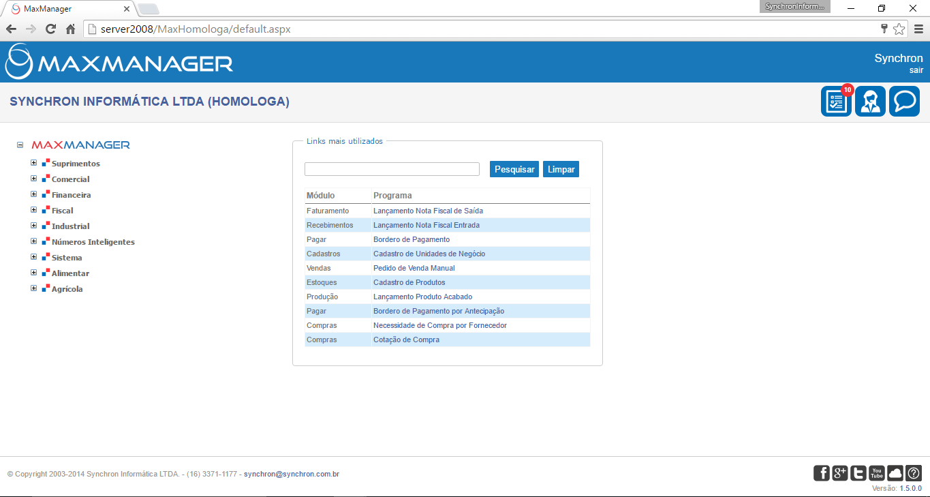Open Lançamento Nota Fiscal Entrada link

[x=427, y=225]
